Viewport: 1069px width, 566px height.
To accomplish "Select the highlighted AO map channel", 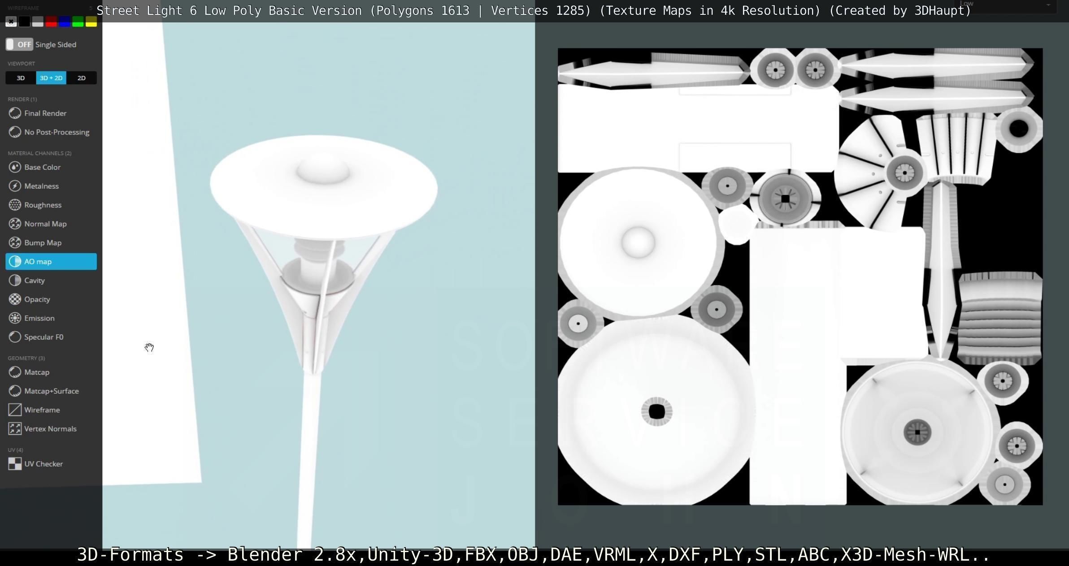I will coord(51,262).
